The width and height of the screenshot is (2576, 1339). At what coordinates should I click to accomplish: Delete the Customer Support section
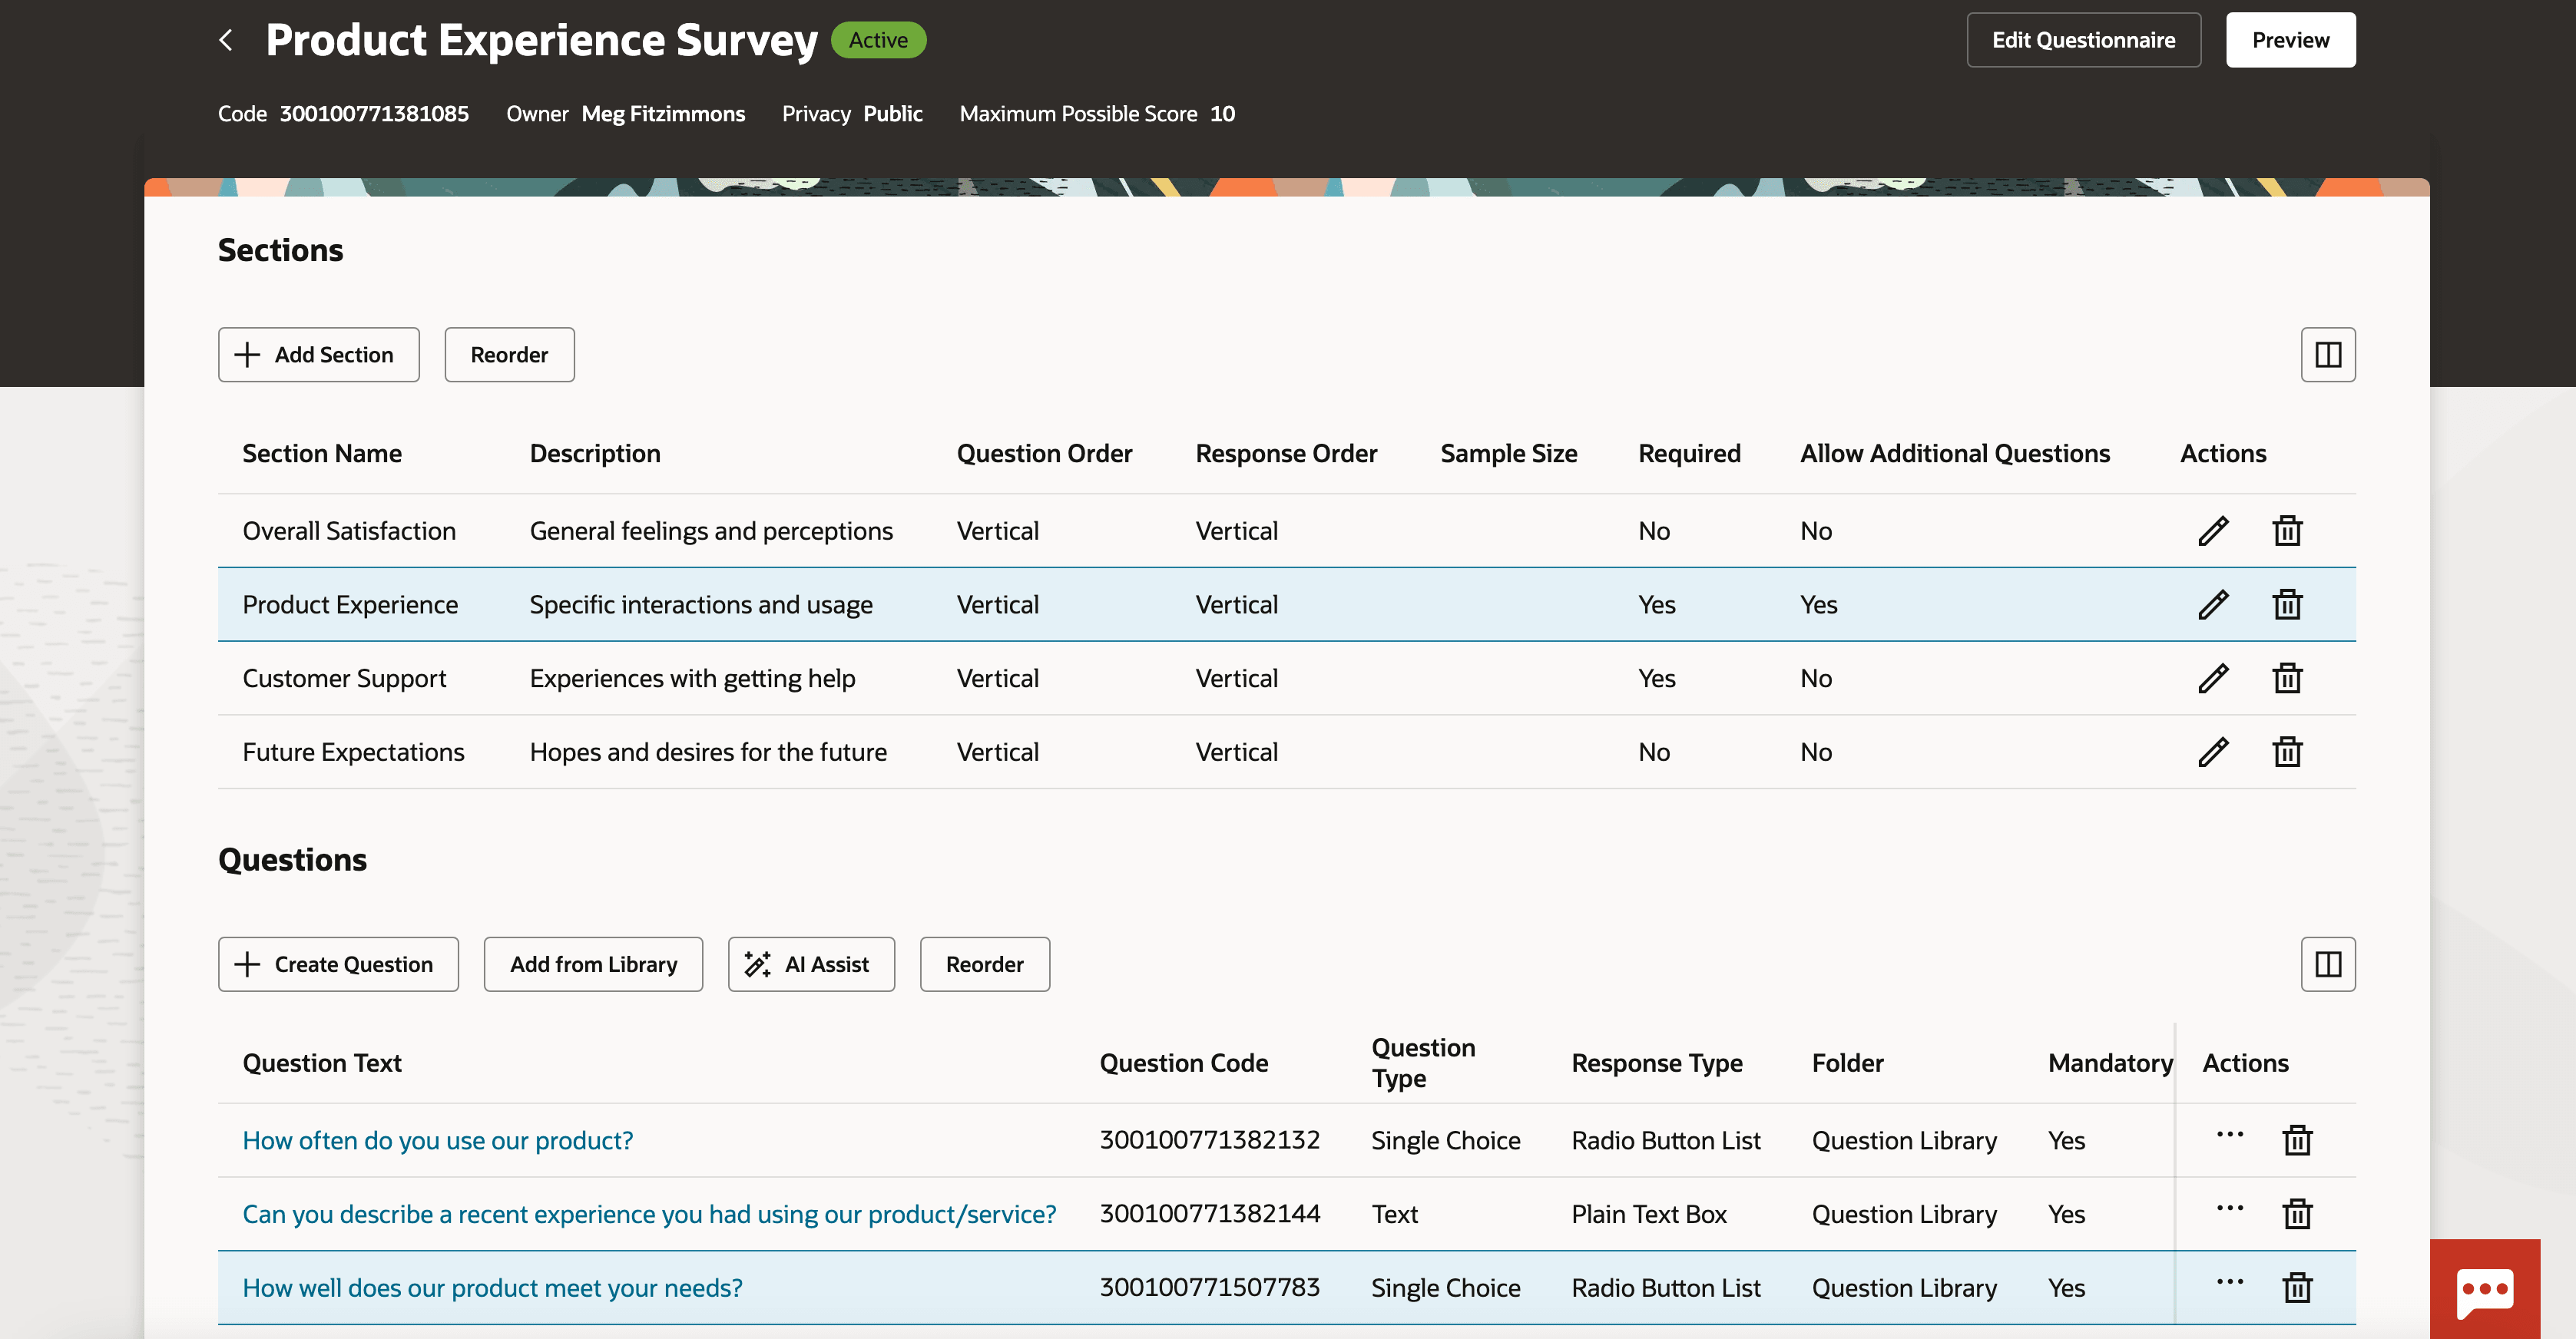coord(2288,677)
